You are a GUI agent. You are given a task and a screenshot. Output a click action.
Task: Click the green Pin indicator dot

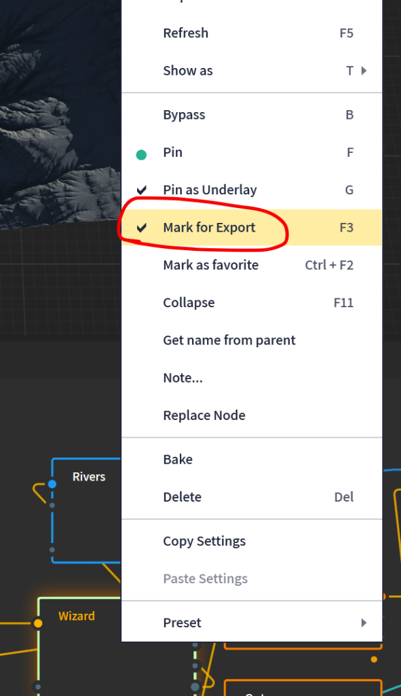point(141,154)
